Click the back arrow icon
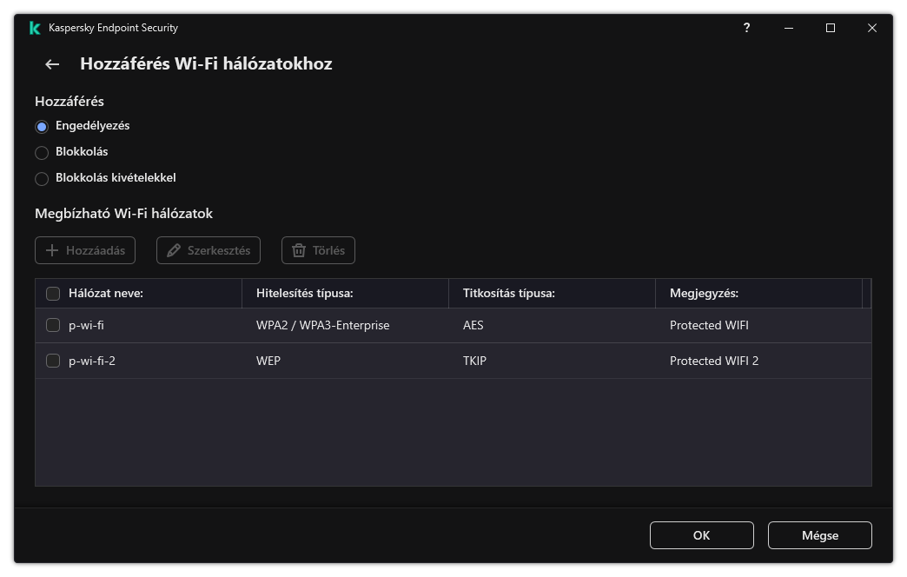Screen dimensions: 907x577 pyautogui.click(x=52, y=64)
